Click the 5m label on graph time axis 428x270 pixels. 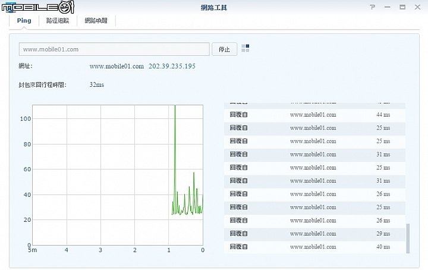[32, 250]
